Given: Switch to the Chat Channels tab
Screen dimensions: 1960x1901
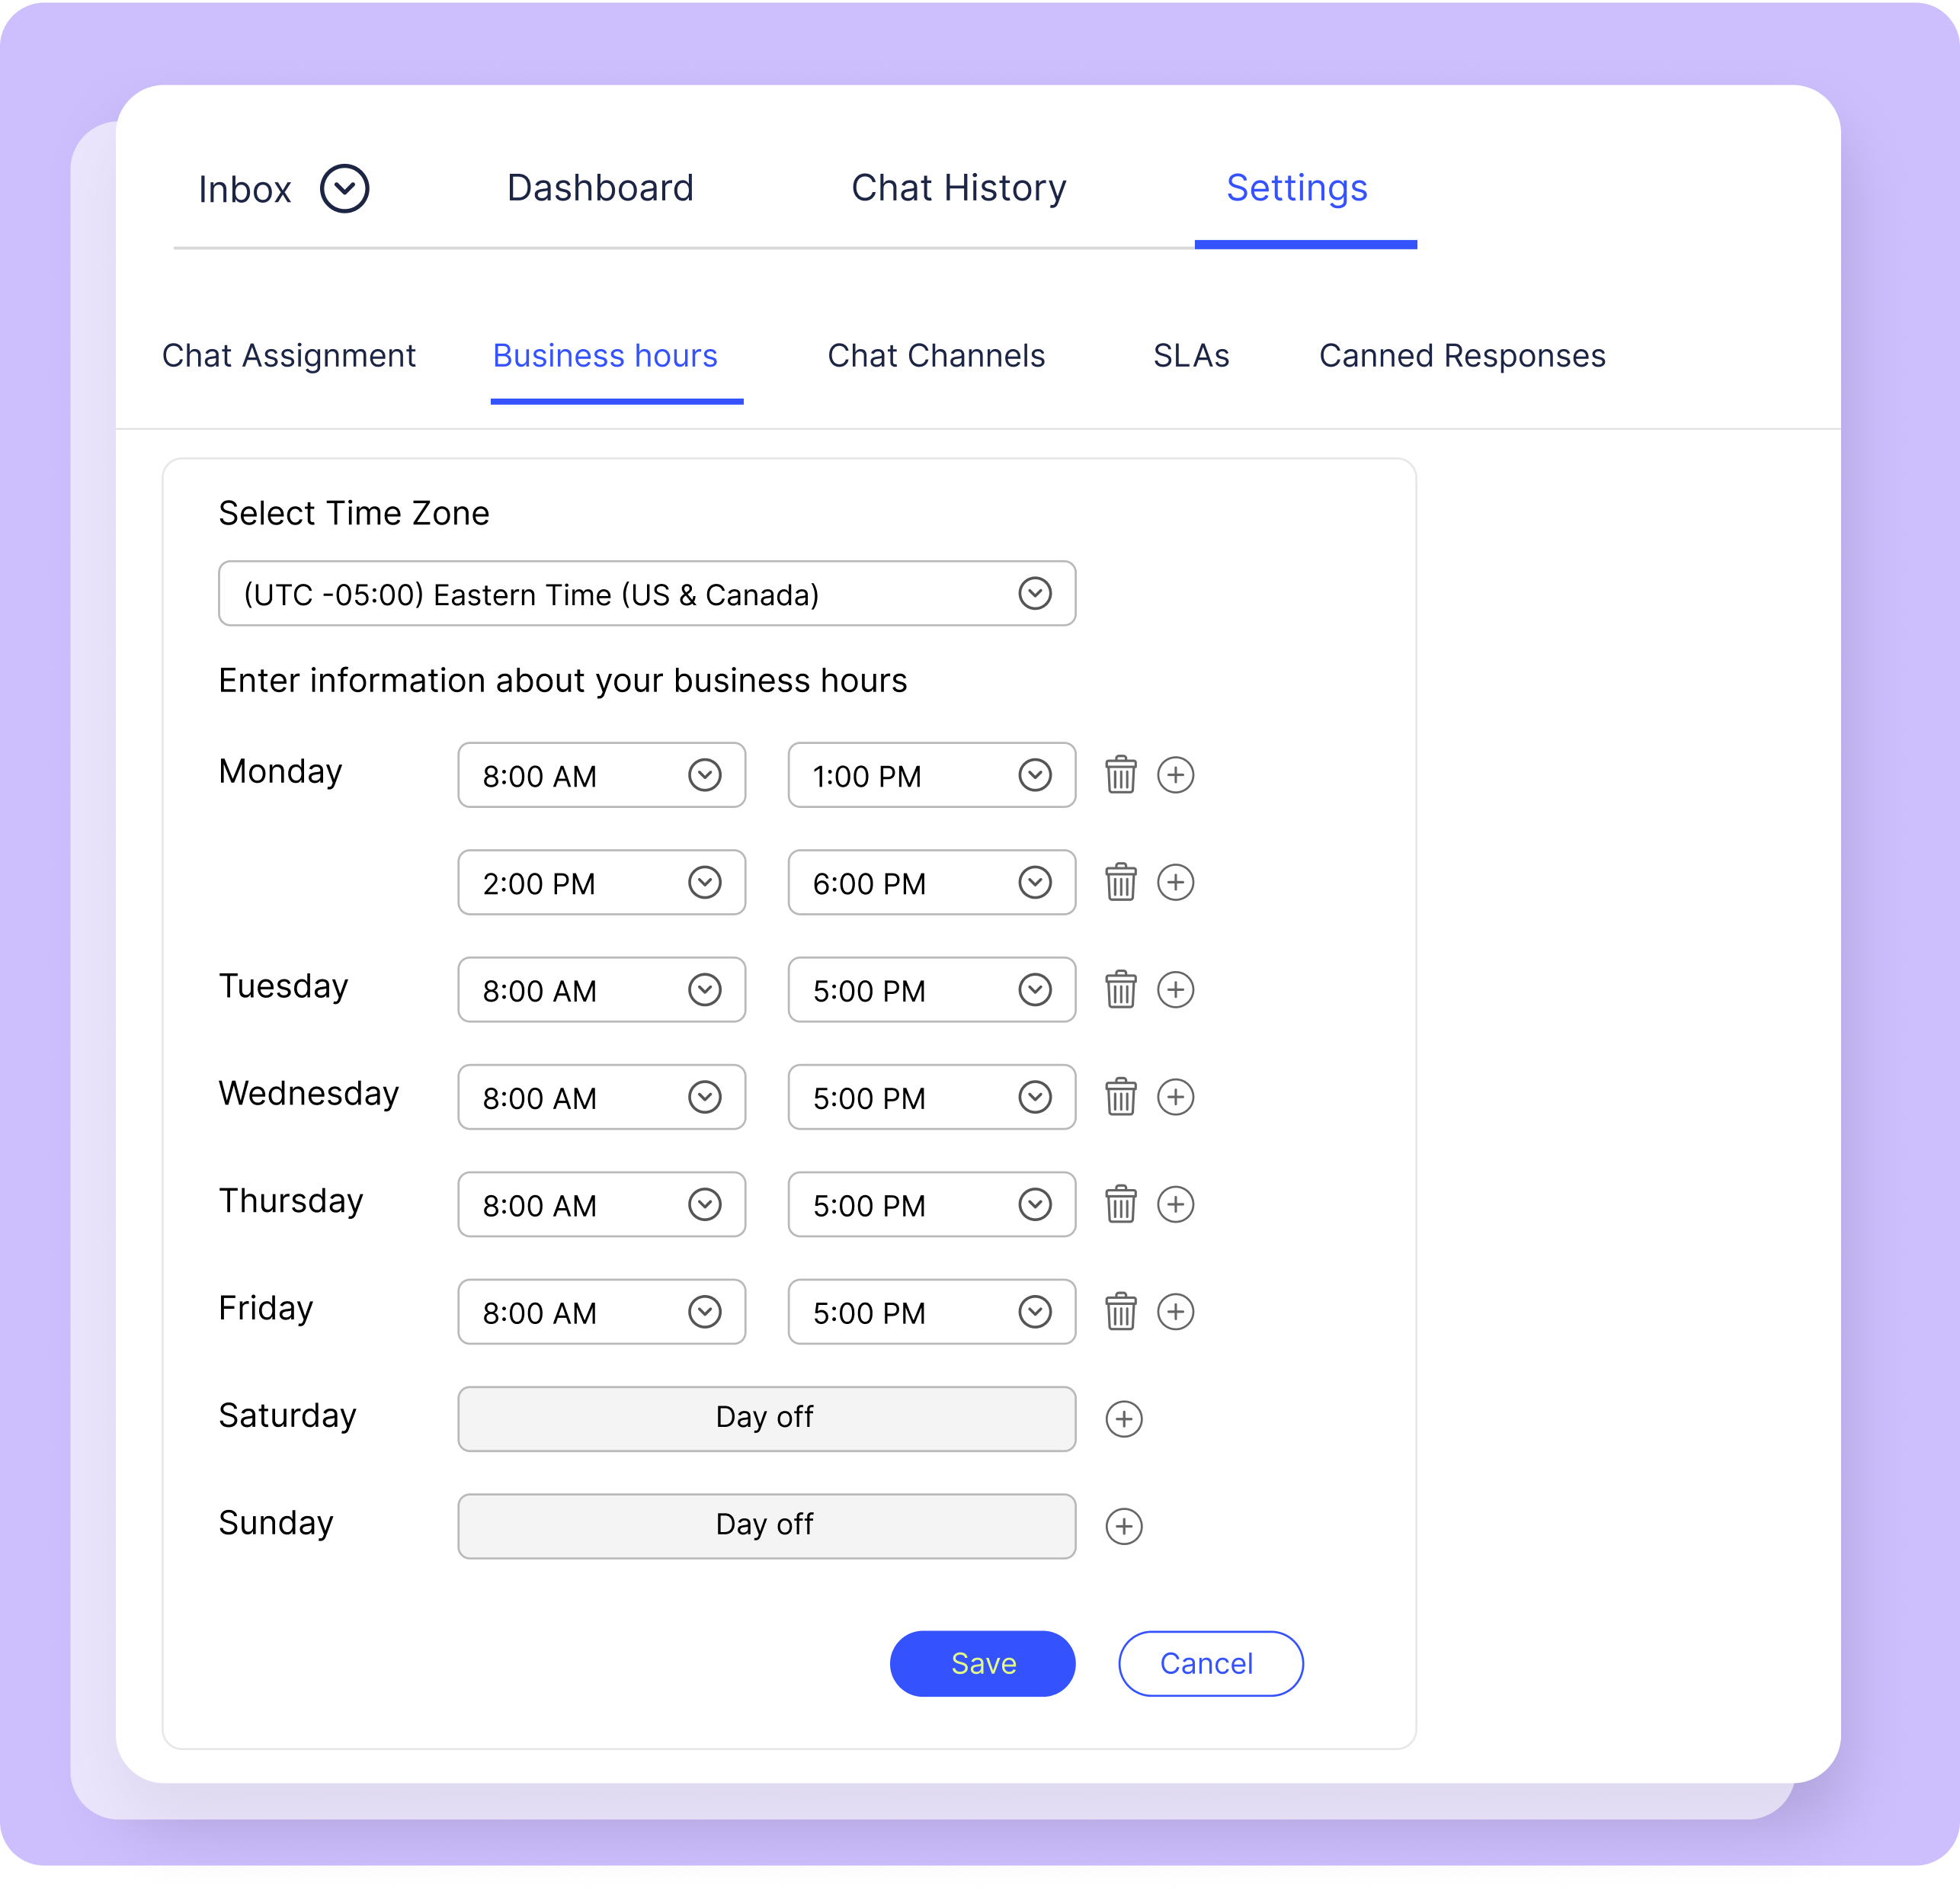Looking at the screenshot, I should coord(936,355).
